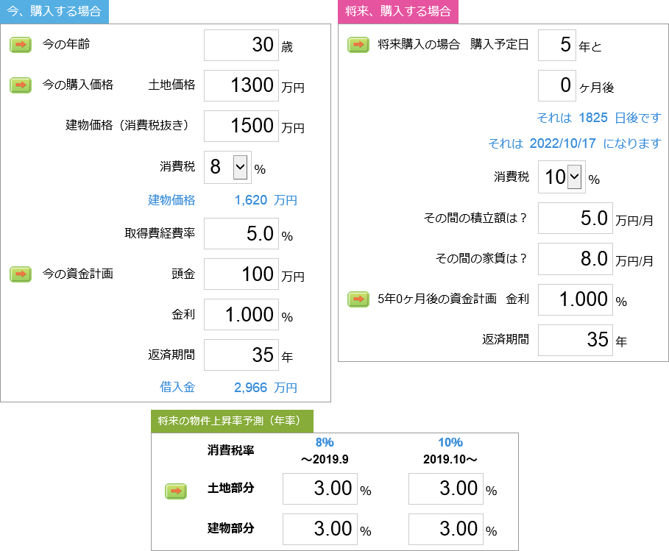
Task: Click the 今の年齢 input showing 30
Action: click(x=241, y=45)
